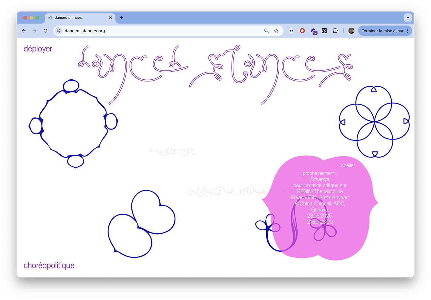This screenshot has width=431, height=300.
Task: Open the Chrome three-dot menu
Action: [x=407, y=31]
